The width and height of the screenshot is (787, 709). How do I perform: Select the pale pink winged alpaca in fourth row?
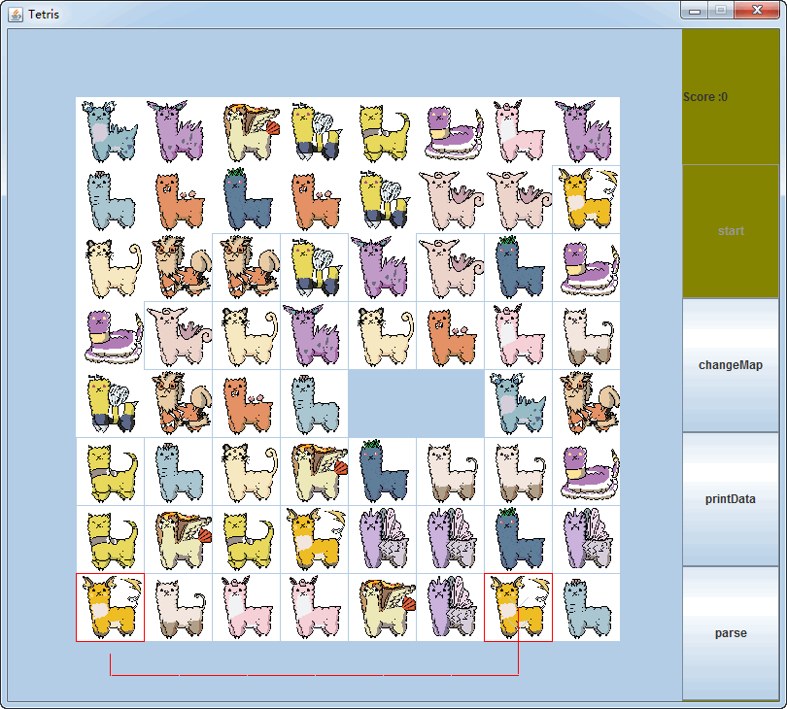178,336
